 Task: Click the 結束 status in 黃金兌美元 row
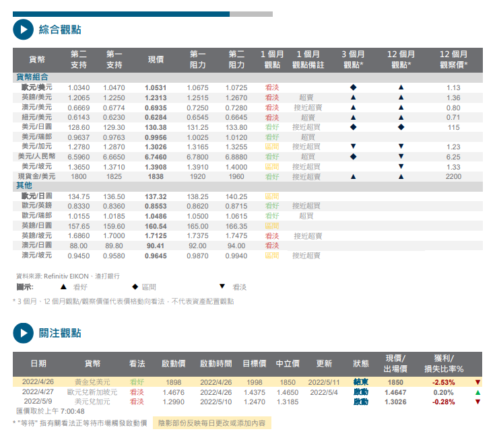[361, 382]
